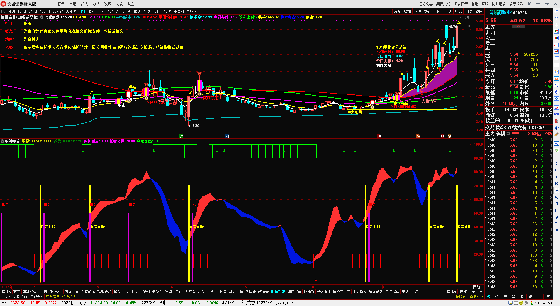Click the 上证 index value 3622.56
The height and width of the screenshot is (306, 560).
18,303
